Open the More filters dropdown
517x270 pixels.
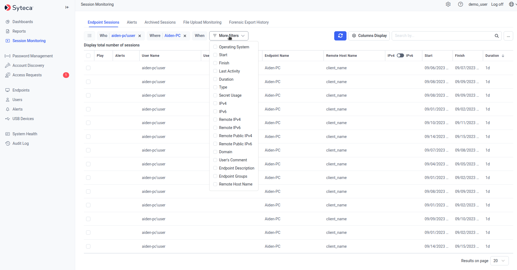[x=229, y=36]
